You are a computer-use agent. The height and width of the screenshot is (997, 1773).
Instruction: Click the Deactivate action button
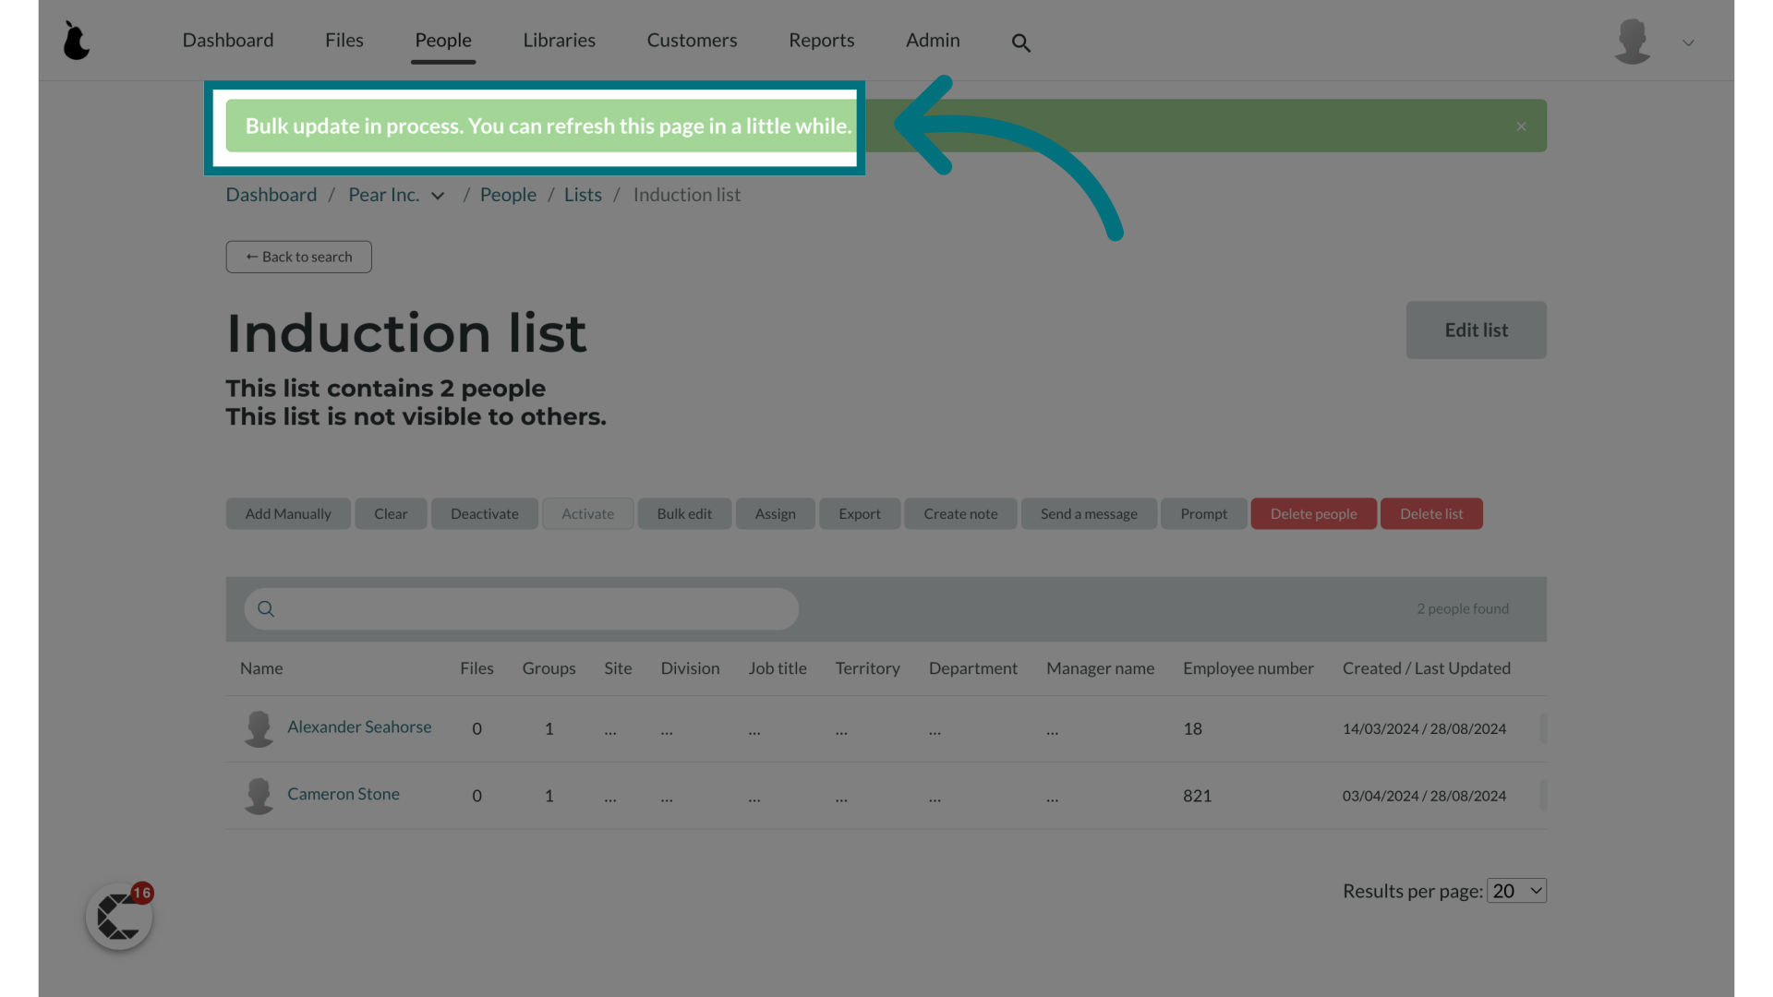pos(484,512)
